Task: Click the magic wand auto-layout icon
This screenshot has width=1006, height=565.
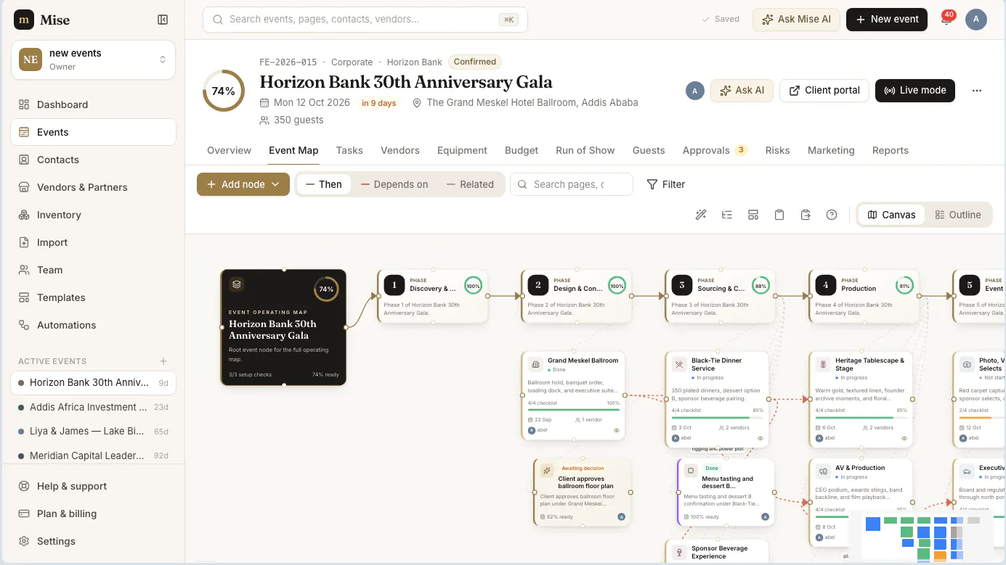Action: click(x=701, y=215)
